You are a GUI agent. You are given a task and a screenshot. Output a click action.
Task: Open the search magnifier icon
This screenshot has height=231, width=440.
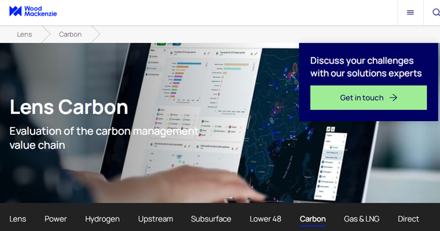pyautogui.click(x=436, y=12)
